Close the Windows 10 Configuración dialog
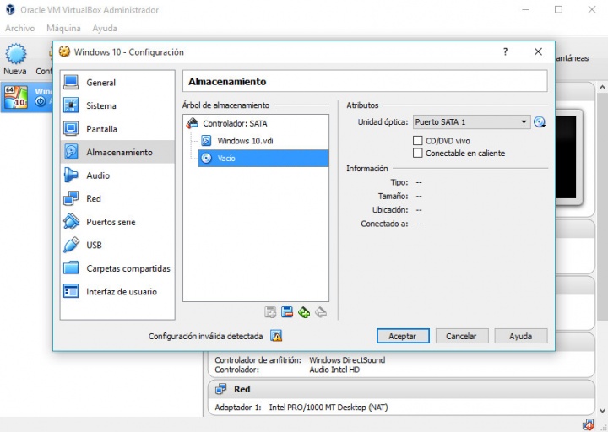The width and height of the screenshot is (608, 432). (x=538, y=51)
